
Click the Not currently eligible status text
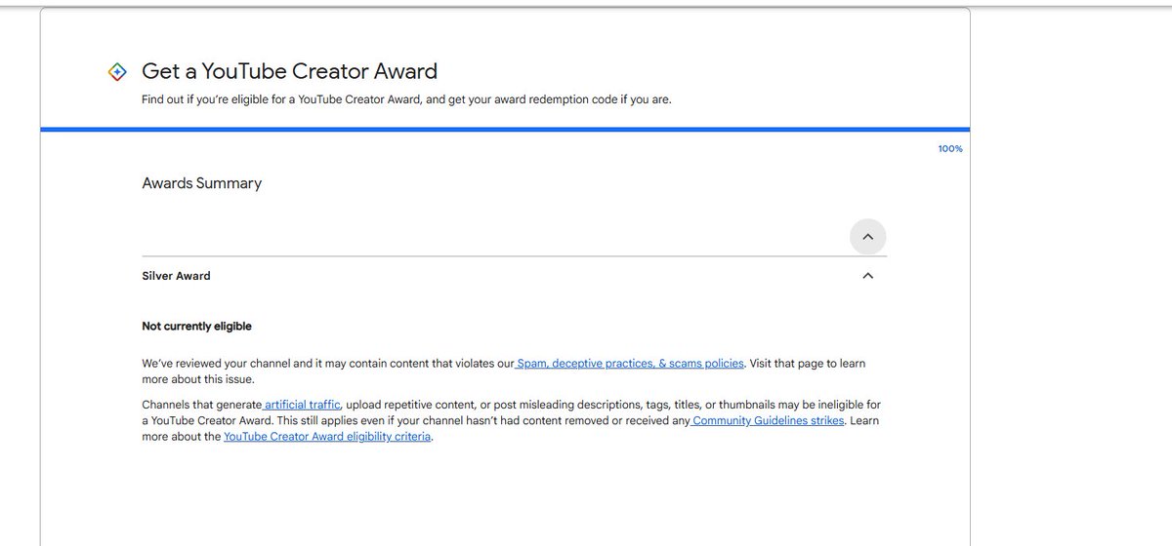196,327
